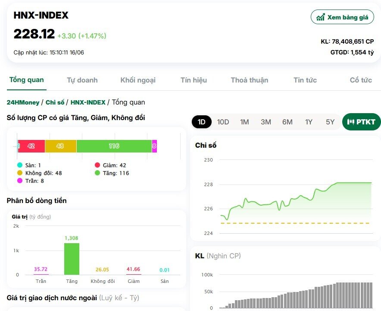
Task: Select the 6M time range
Action: click(287, 122)
